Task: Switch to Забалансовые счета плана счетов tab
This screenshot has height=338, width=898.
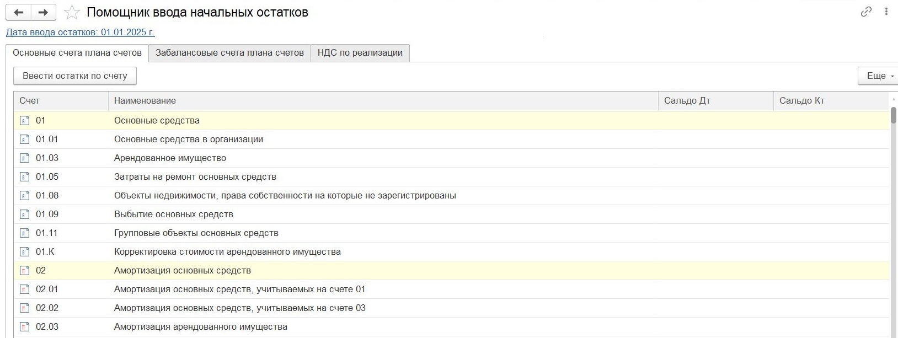Action: 229,53
